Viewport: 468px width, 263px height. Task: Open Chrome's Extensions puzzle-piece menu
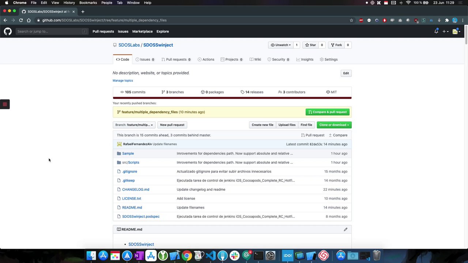tap(447, 20)
